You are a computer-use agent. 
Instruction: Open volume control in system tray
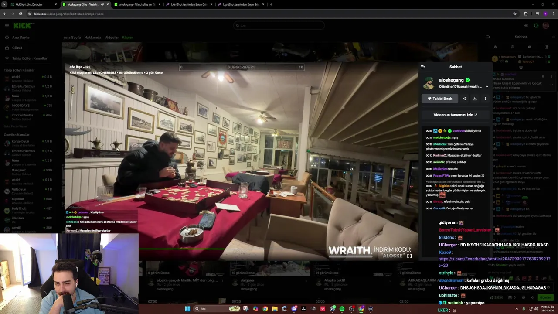coord(536,309)
